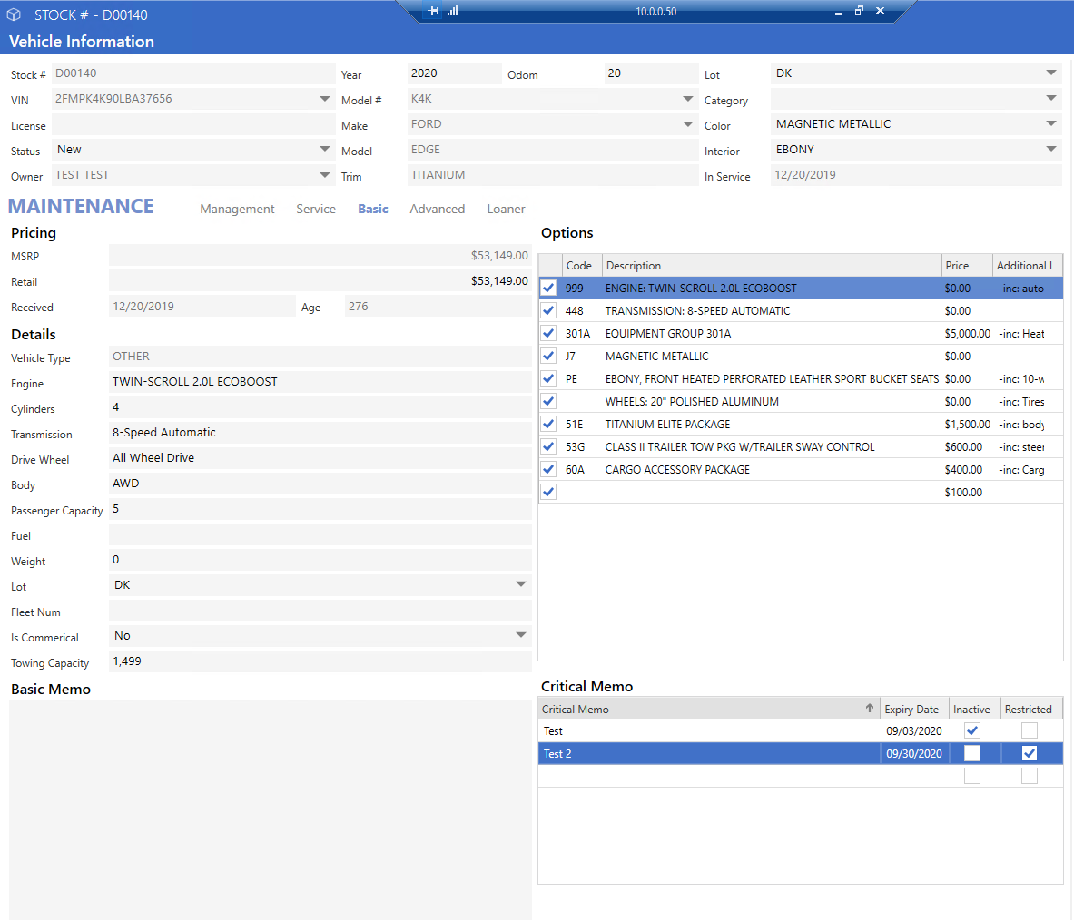Toggle checkbox for J7 MAGNETIC METALLIC

[x=548, y=356]
